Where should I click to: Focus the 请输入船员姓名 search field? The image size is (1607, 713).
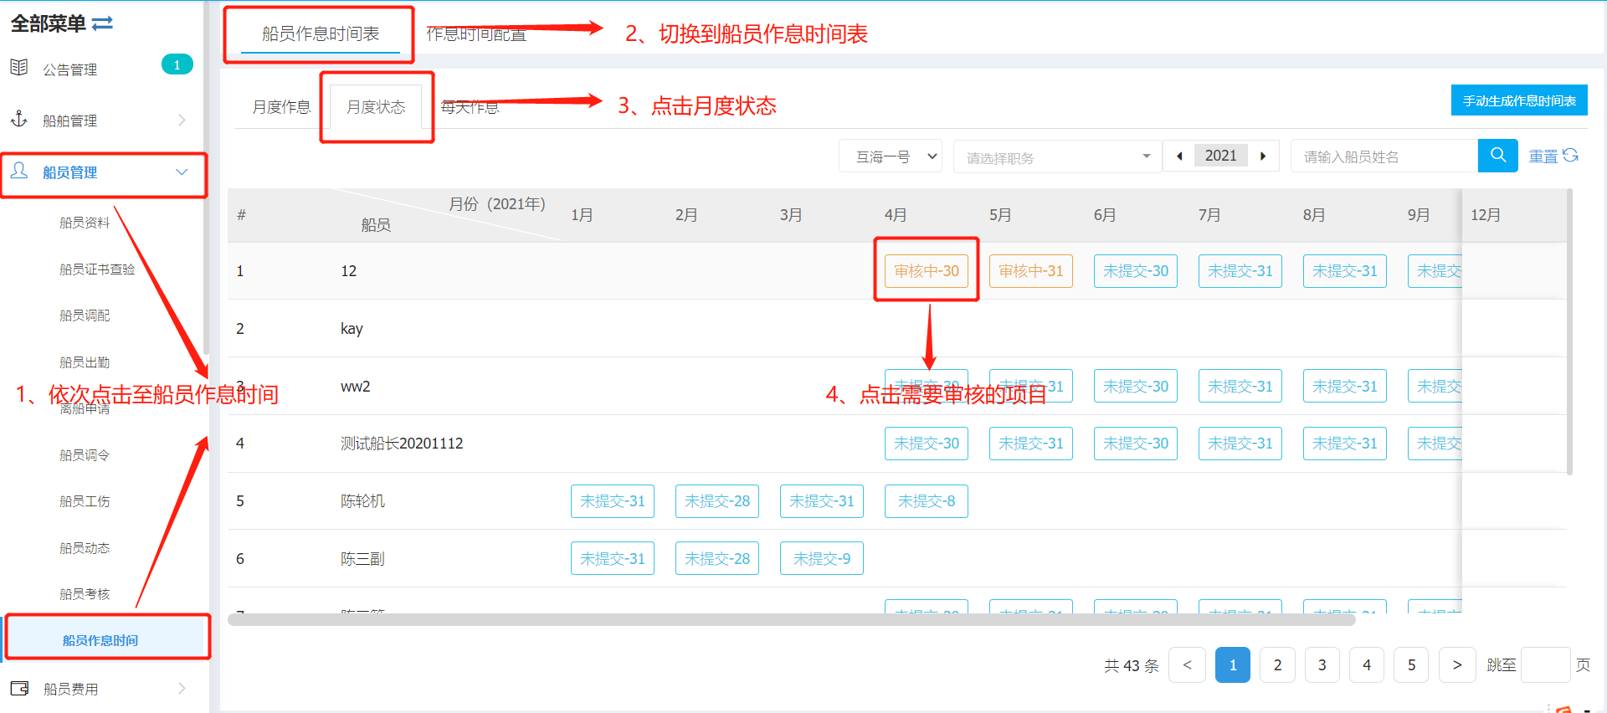tap(1384, 156)
